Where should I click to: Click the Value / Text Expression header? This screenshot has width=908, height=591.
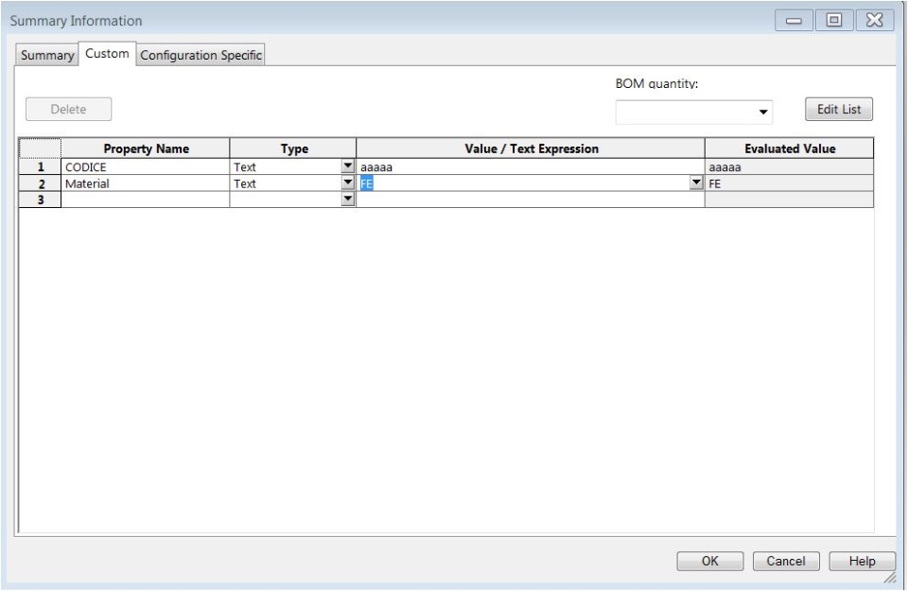coord(531,148)
